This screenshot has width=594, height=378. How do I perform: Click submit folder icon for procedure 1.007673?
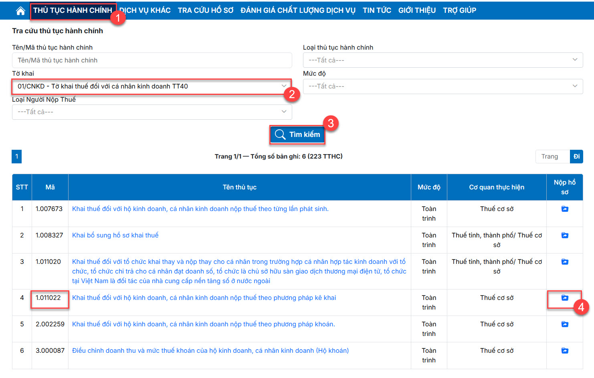tap(565, 209)
